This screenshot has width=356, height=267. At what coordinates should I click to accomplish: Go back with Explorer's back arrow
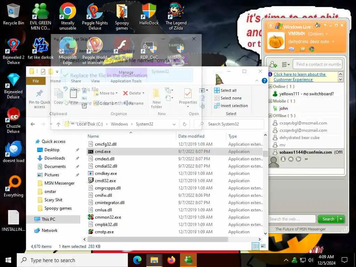click(x=33, y=124)
